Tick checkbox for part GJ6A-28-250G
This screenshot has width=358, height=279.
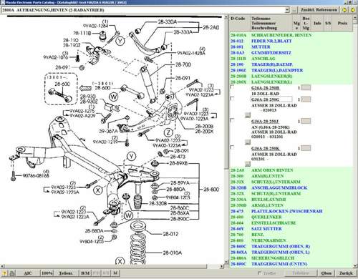point(232,99)
